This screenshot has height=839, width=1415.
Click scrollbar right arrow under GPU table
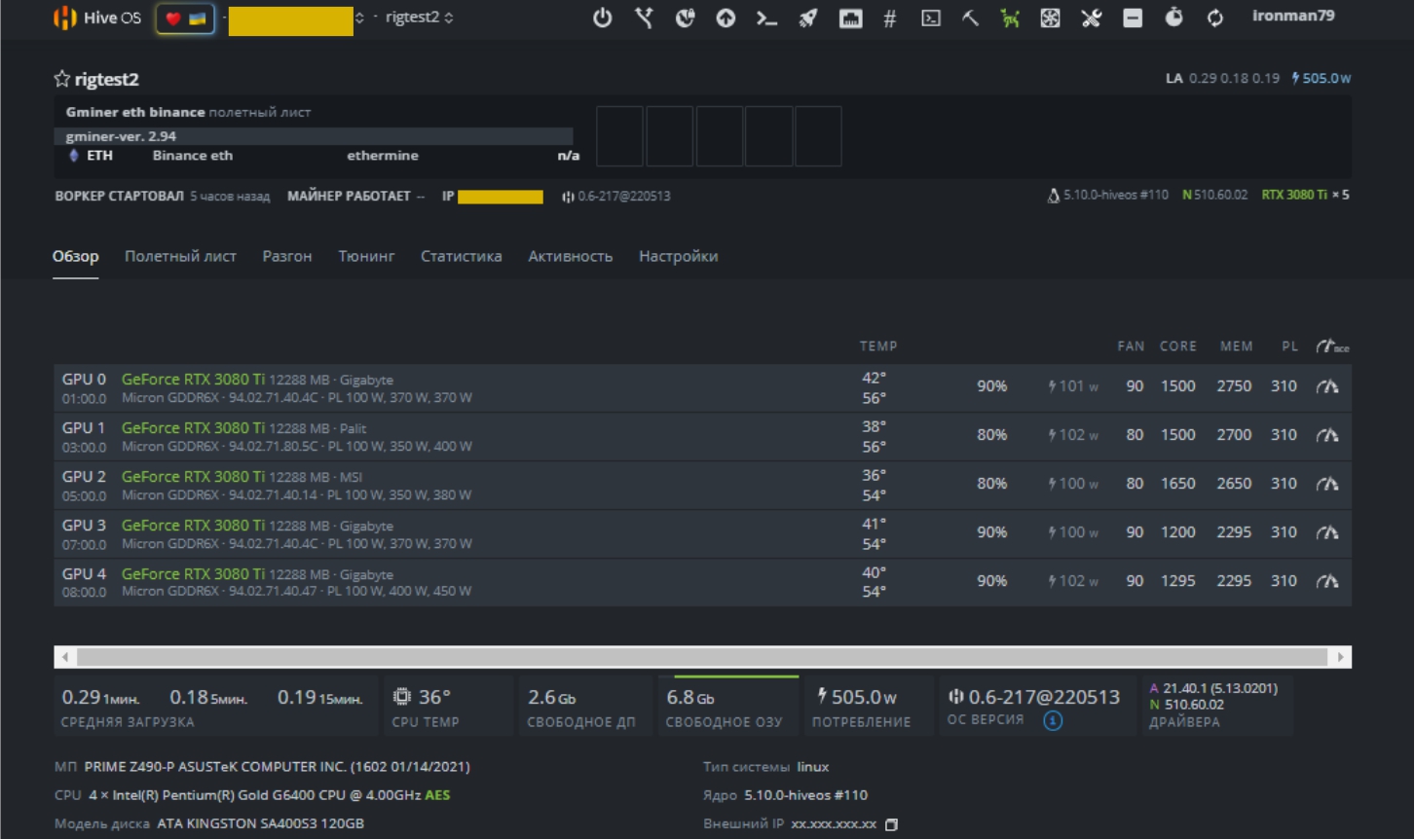click(x=1340, y=657)
